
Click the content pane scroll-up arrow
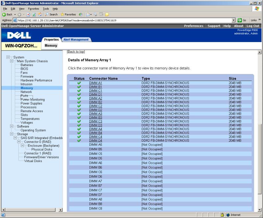coord(259,52)
